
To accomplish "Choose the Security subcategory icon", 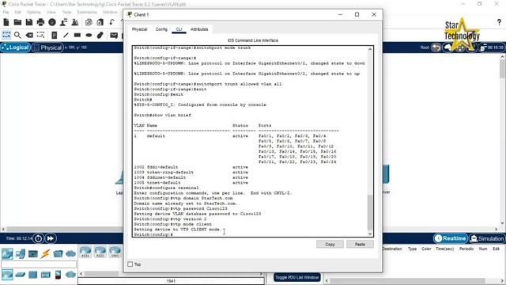I will point(58,275).
